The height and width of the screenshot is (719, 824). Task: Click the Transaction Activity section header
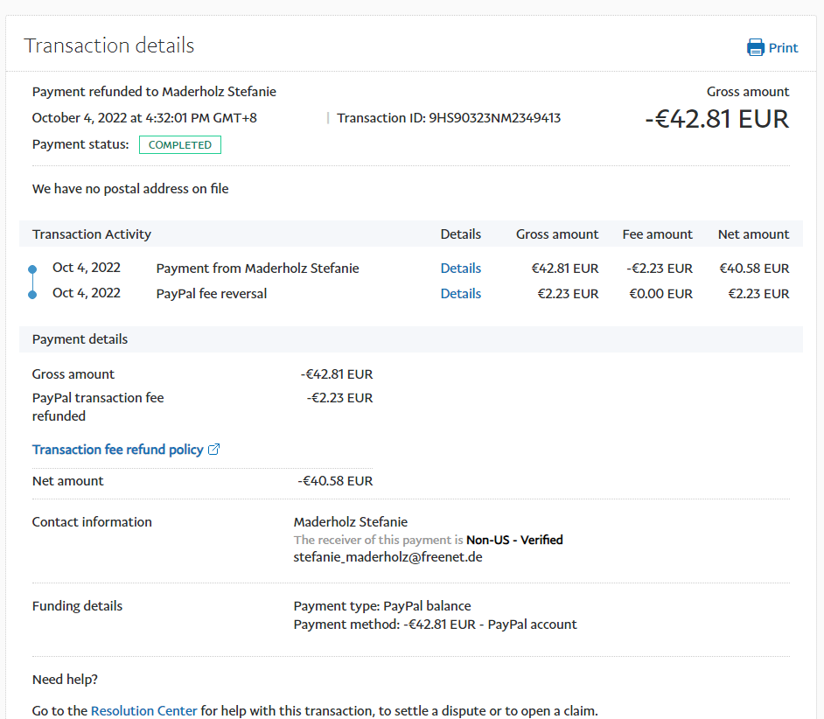(x=92, y=234)
